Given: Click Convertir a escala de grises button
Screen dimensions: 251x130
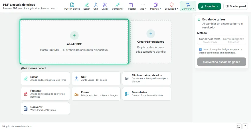Looking at the screenshot, I should (x=222, y=62).
